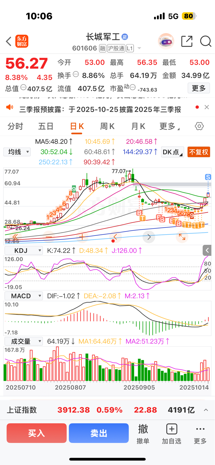The height and width of the screenshot is (465, 215).
Task: Expand stock code dropdown triangle beside L1
Action: pyautogui.click(x=139, y=48)
